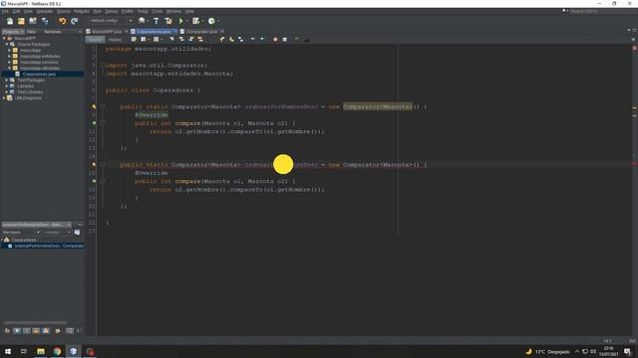Click the navigator panel icon beside filter dropdowns
The width and height of the screenshot is (638, 358).
[78, 232]
